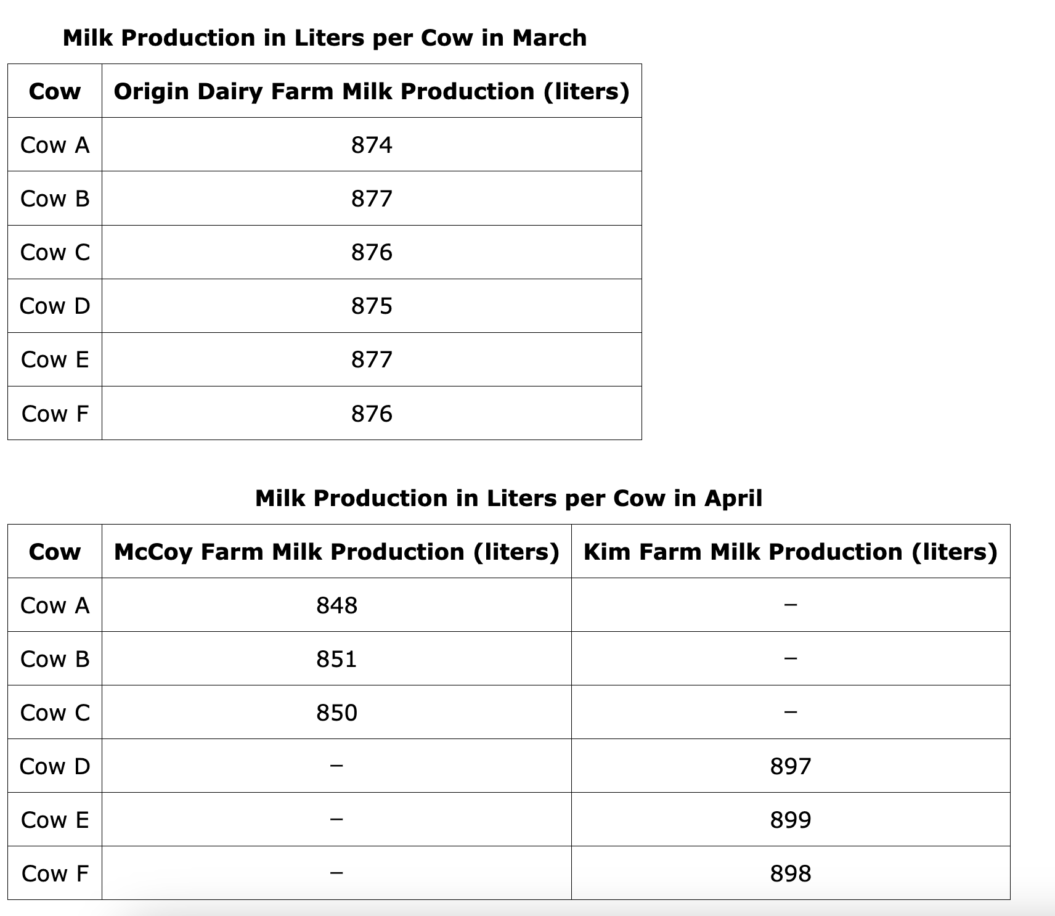This screenshot has height=916, width=1055.
Task: Select the 851 McCoy Farm value
Action: point(336,659)
